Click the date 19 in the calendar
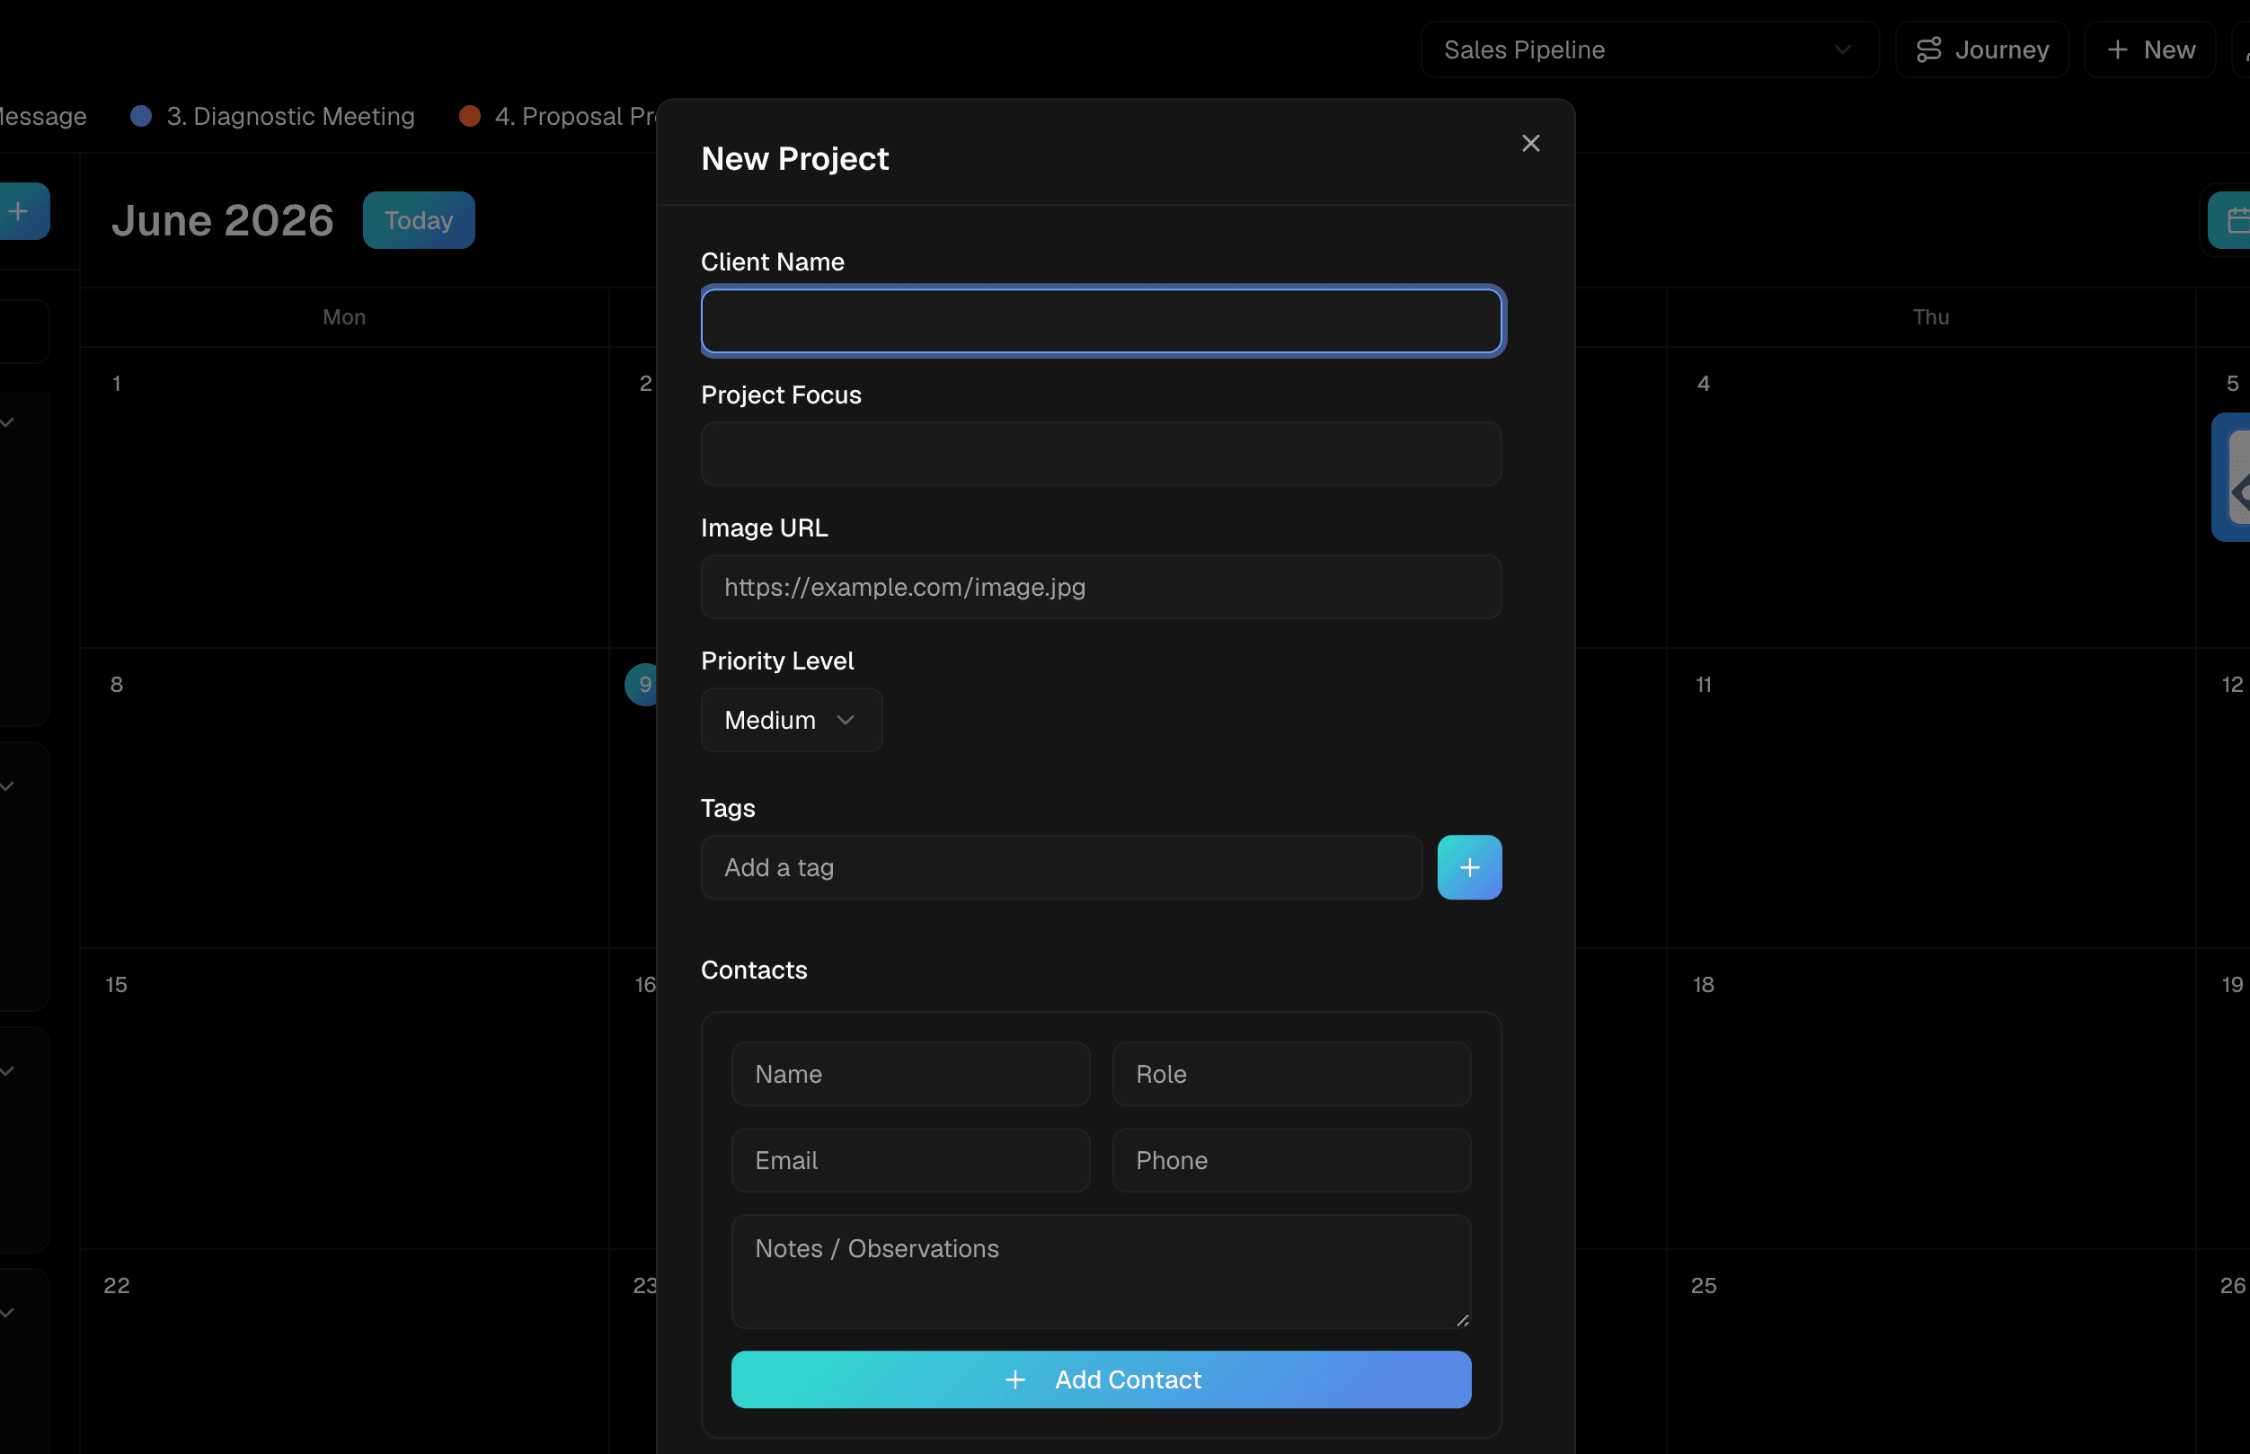The height and width of the screenshot is (1454, 2250). pos(2231,985)
